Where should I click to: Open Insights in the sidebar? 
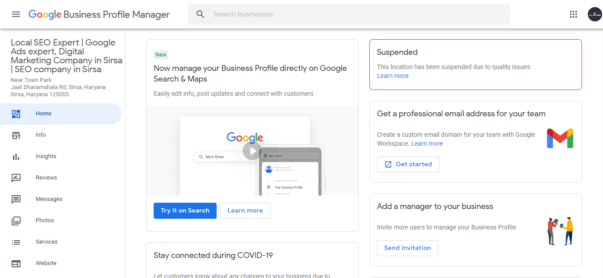click(61, 156)
